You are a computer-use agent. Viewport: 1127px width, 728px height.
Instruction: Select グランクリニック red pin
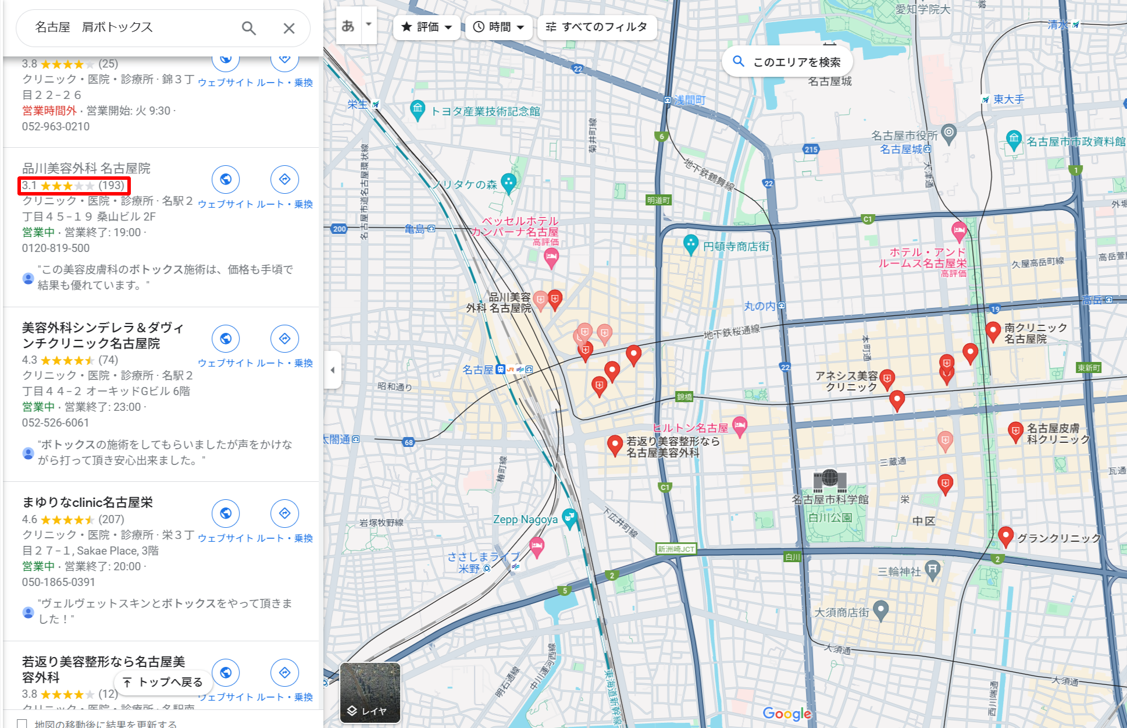pos(1006,537)
